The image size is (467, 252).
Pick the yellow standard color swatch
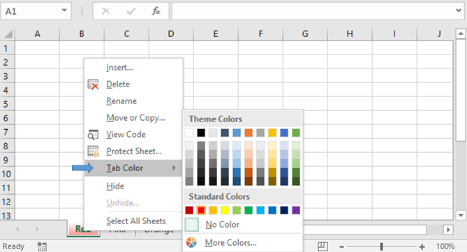(225, 210)
